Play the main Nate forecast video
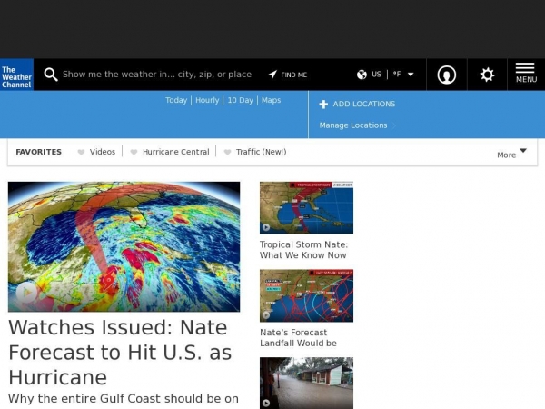Viewport: 545px width, 409px height. tap(26, 293)
